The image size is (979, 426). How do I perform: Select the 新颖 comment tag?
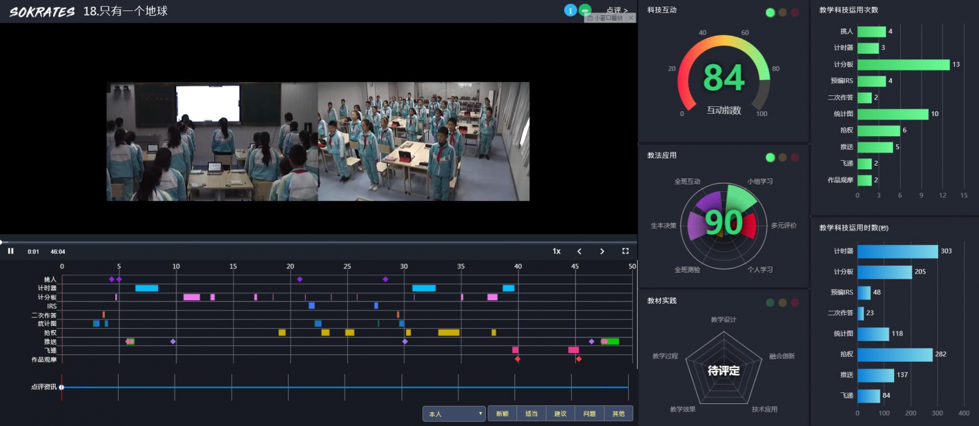(502, 414)
